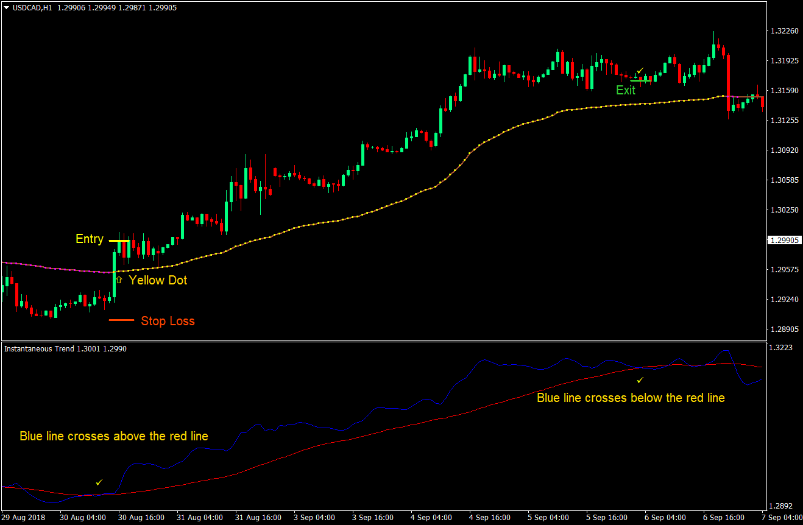Click the 'Blue line crosses above the red line' text

pyautogui.click(x=114, y=436)
